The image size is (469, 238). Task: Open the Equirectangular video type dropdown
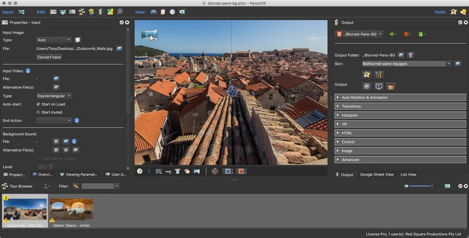(54, 96)
